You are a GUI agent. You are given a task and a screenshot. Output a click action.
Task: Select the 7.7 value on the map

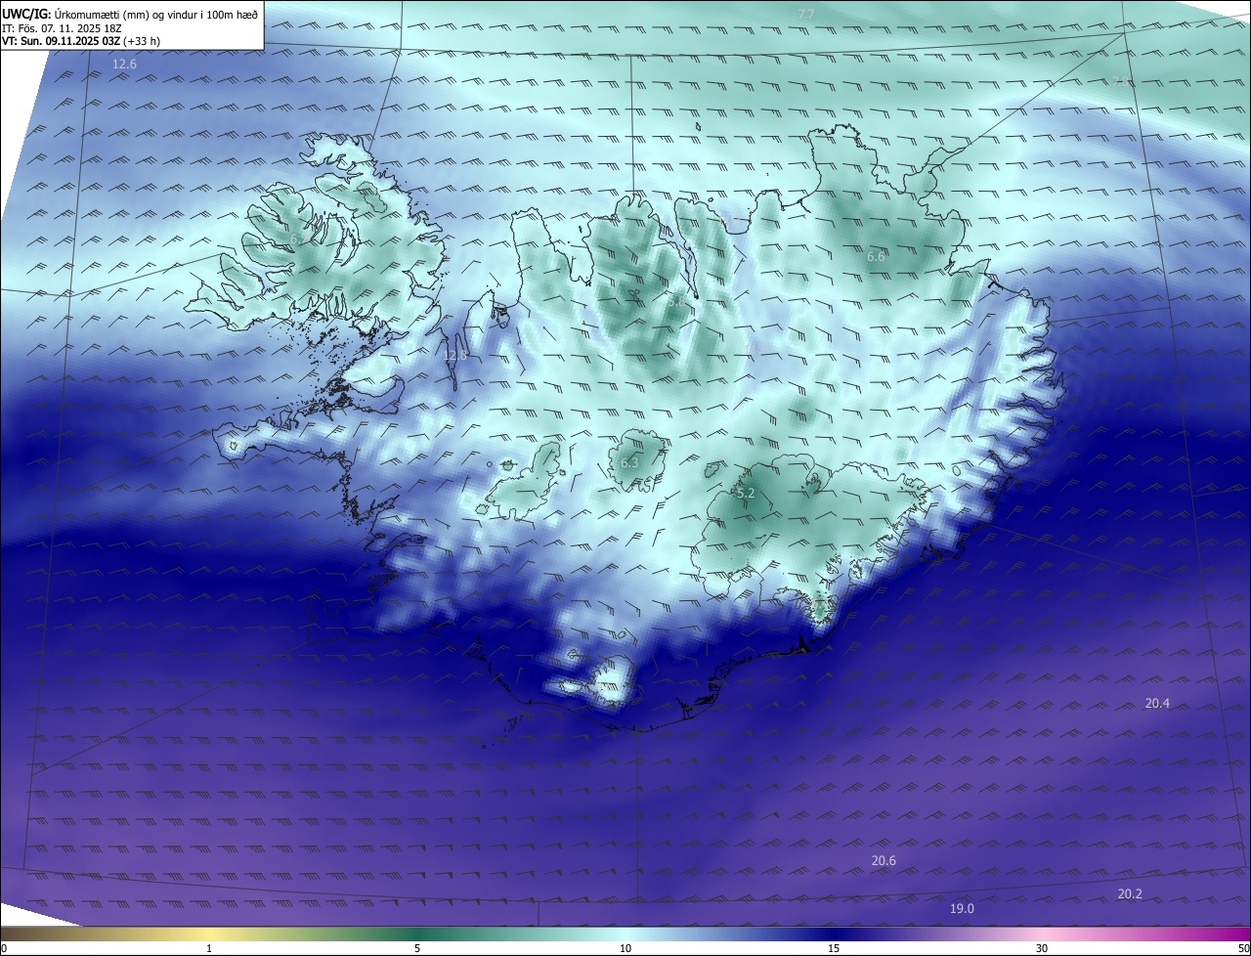pyautogui.click(x=806, y=14)
